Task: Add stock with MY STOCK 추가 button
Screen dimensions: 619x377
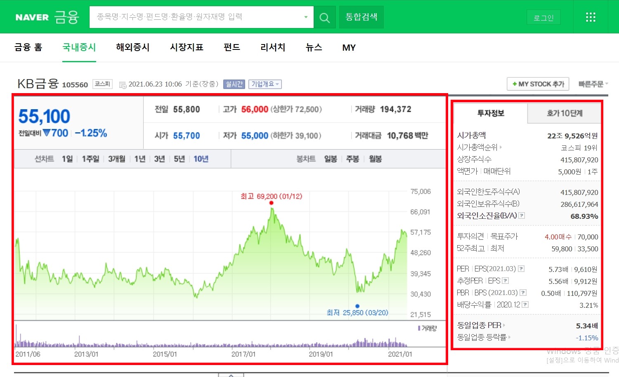Action: pyautogui.click(x=538, y=84)
